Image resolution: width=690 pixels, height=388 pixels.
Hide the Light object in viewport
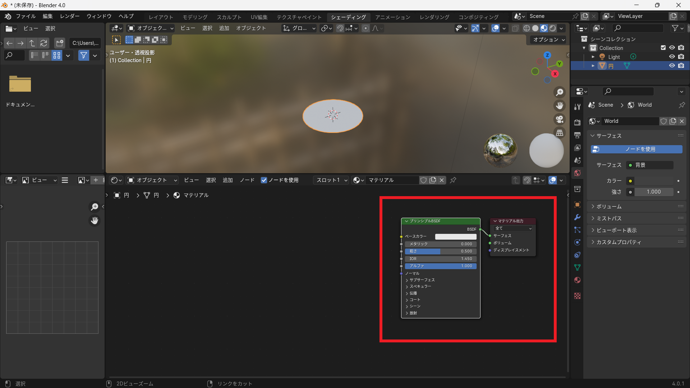(x=672, y=57)
